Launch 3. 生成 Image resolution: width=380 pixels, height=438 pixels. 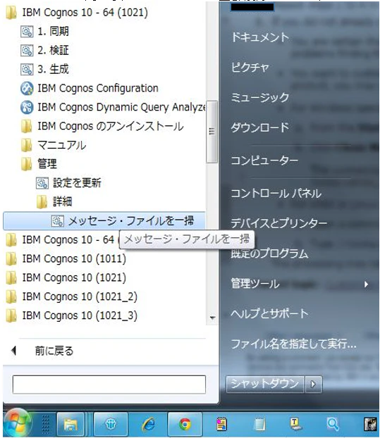pos(53,69)
